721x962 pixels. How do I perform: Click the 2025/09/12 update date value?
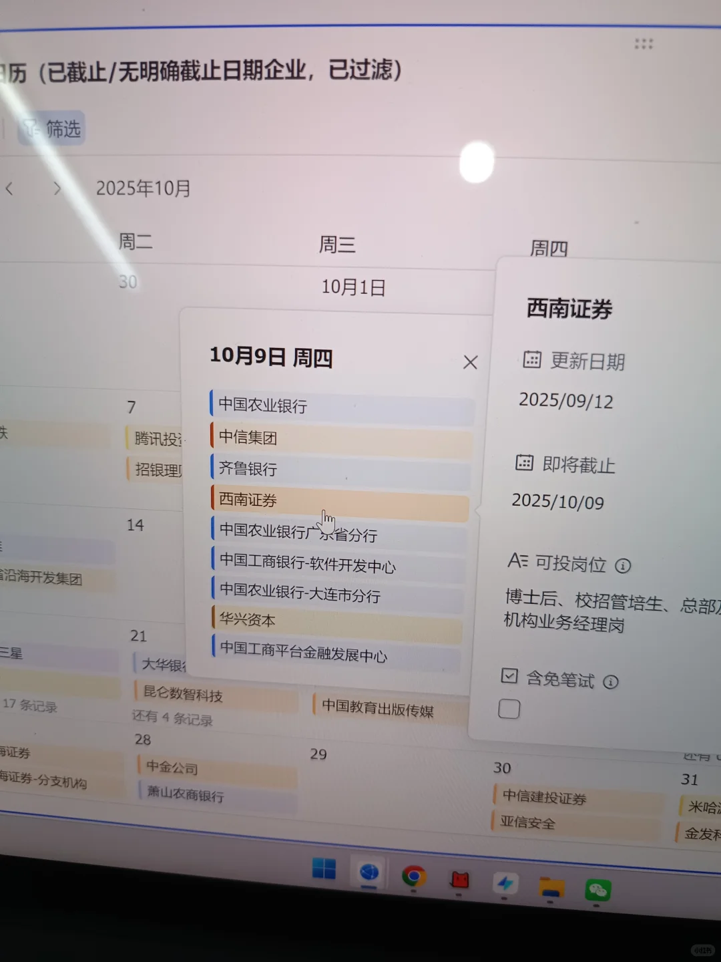(566, 400)
